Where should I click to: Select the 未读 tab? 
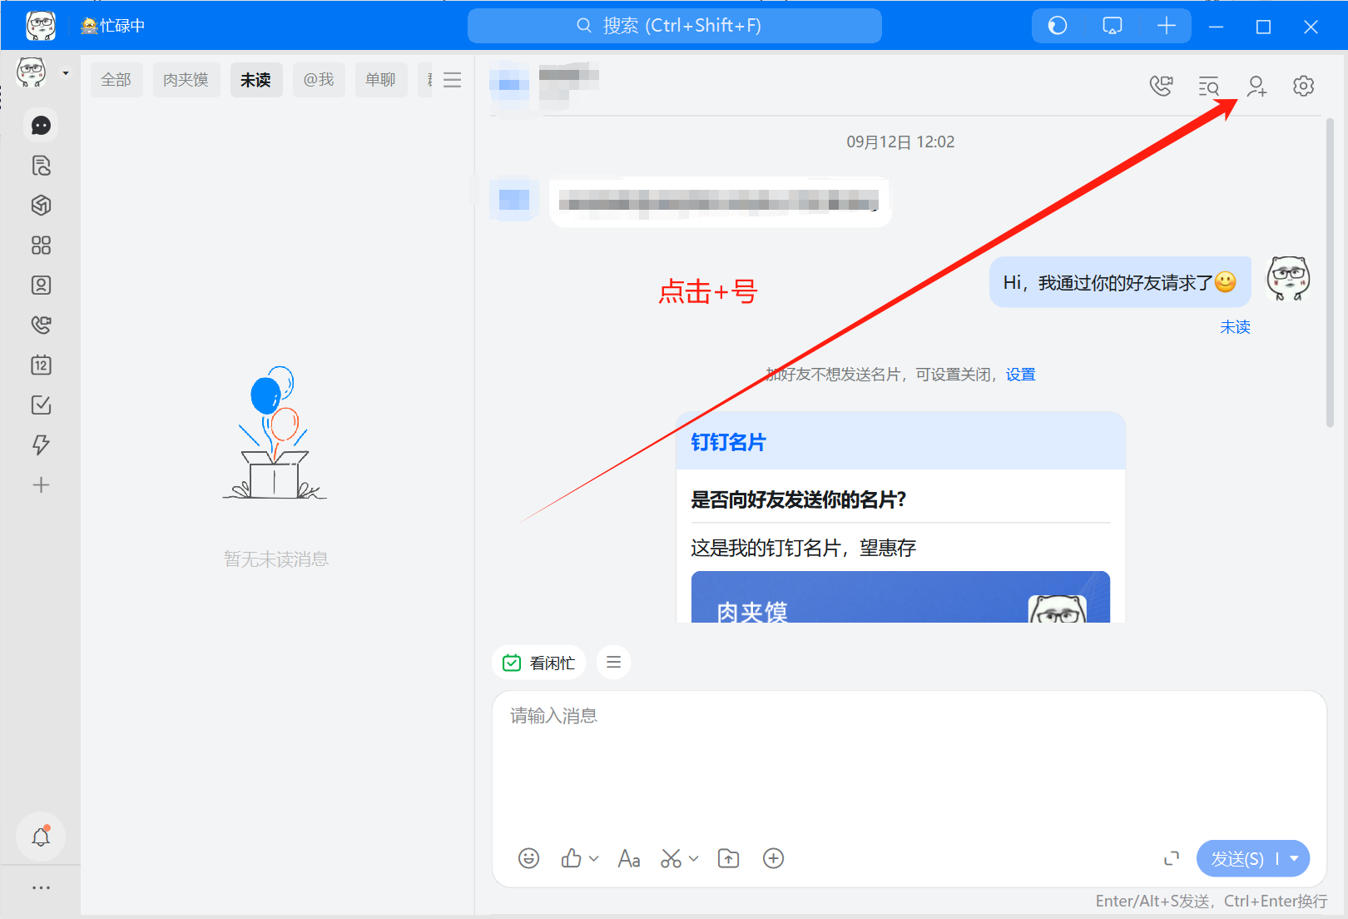(x=256, y=80)
